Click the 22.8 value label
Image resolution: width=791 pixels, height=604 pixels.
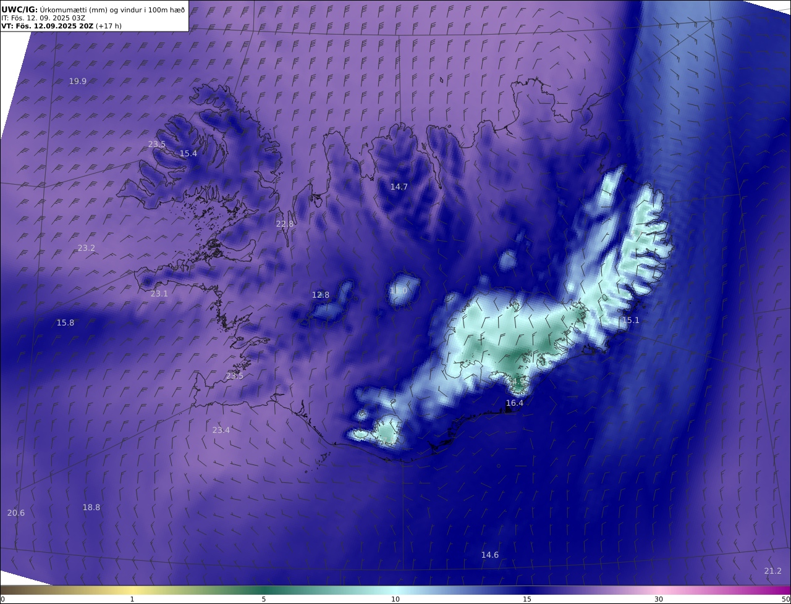285,224
